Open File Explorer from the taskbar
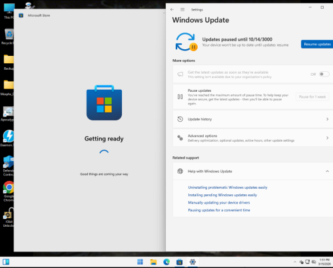 point(153,262)
